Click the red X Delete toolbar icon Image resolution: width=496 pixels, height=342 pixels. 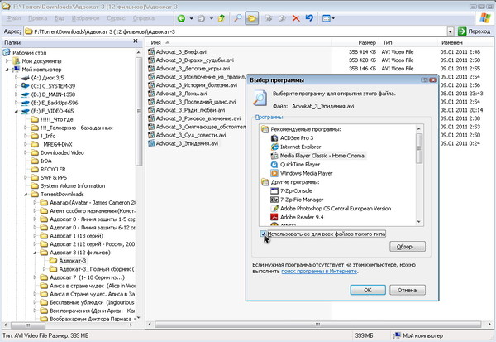tap(296, 18)
